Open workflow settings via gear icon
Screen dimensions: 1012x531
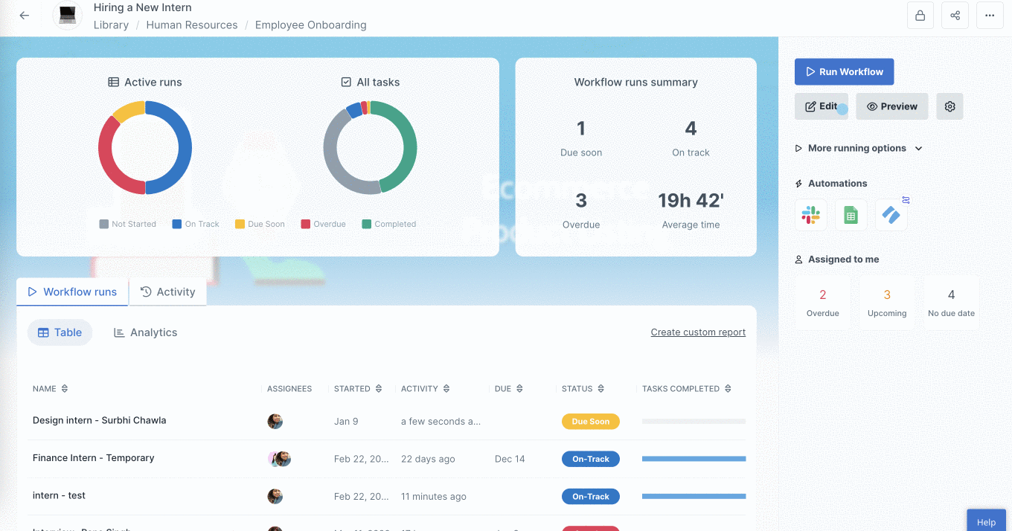click(949, 106)
